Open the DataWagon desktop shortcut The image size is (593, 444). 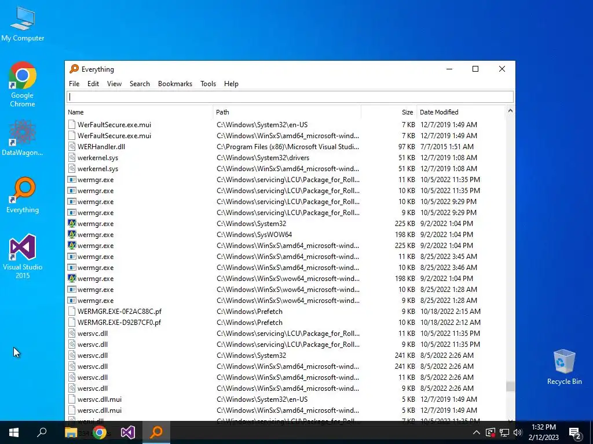(23, 138)
